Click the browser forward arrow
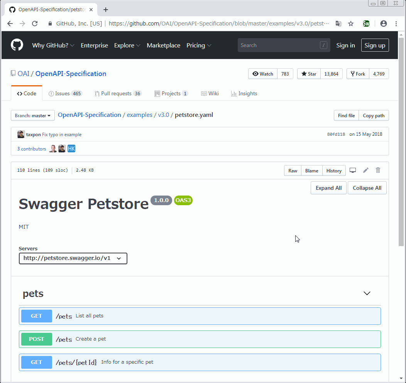Screen dimensions: 406x383 point(22,24)
